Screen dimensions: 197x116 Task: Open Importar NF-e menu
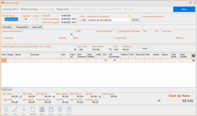[10, 9]
